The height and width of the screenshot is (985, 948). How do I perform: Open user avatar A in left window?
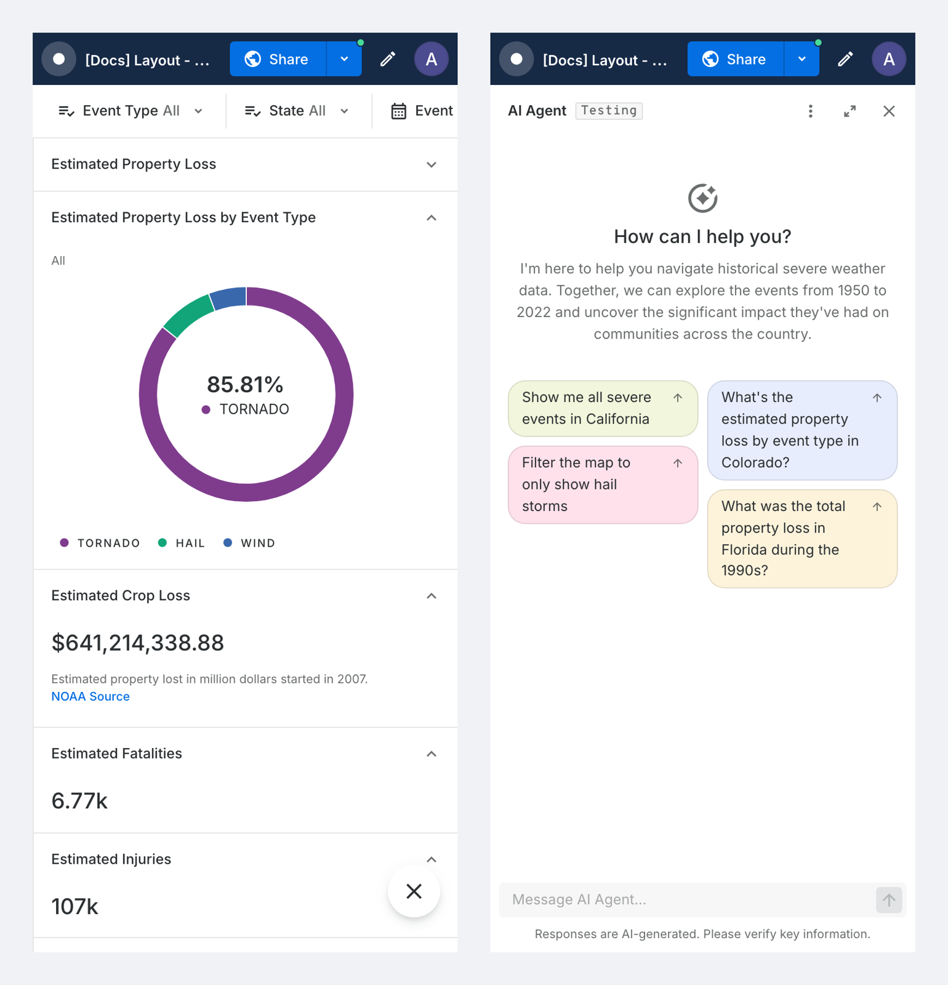pyautogui.click(x=431, y=59)
